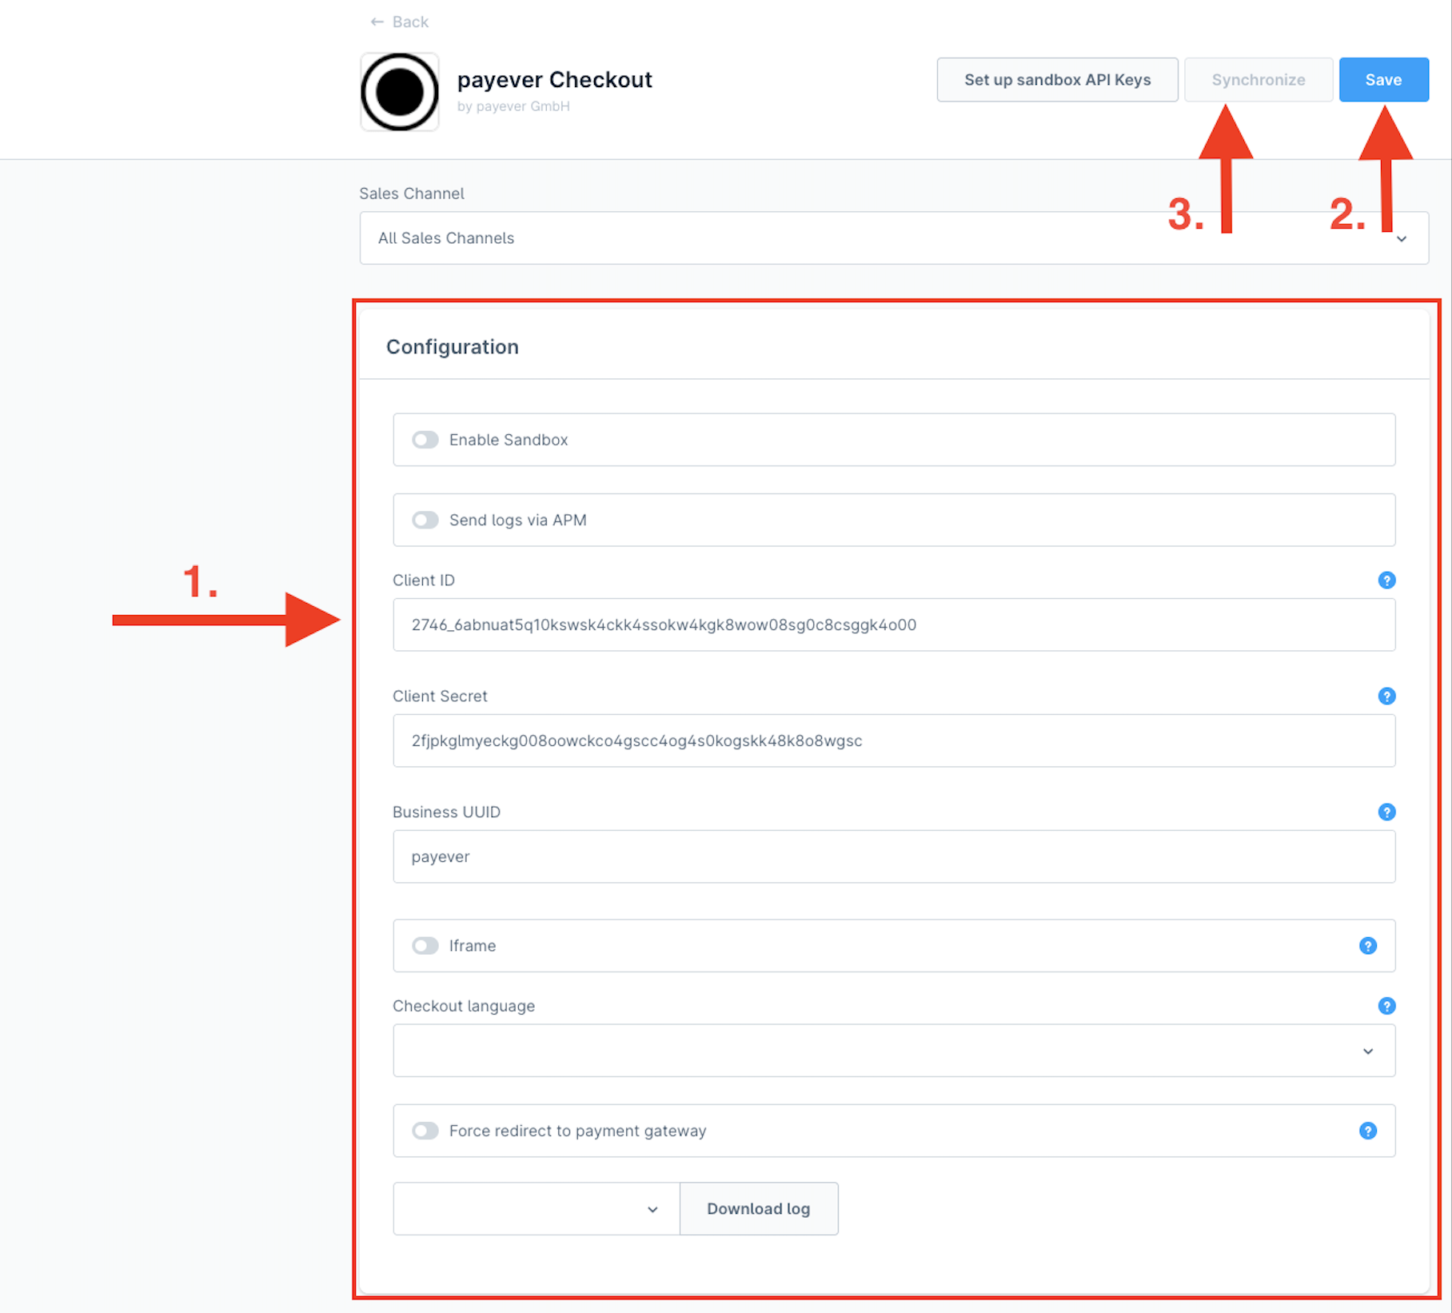Click the 'Checkout language' label
The width and height of the screenshot is (1452, 1313).
coord(464,1006)
